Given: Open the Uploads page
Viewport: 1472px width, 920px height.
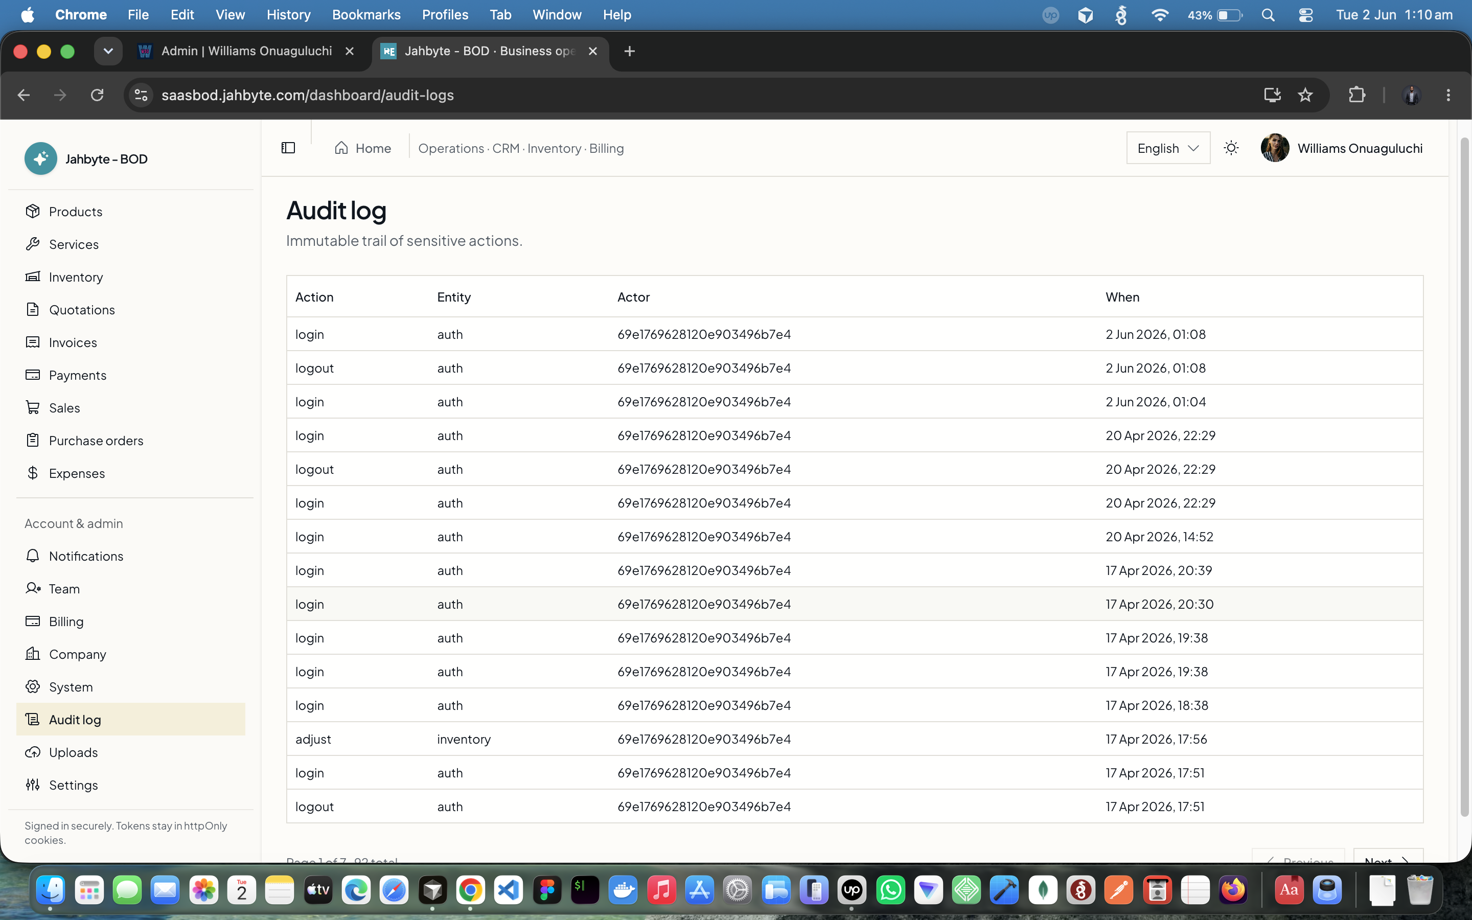Looking at the screenshot, I should (x=130, y=752).
